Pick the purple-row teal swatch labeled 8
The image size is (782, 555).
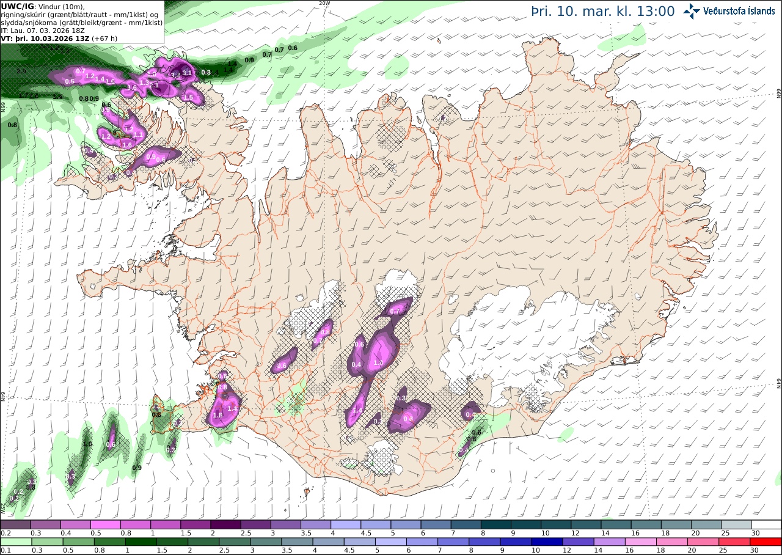coord(496,524)
